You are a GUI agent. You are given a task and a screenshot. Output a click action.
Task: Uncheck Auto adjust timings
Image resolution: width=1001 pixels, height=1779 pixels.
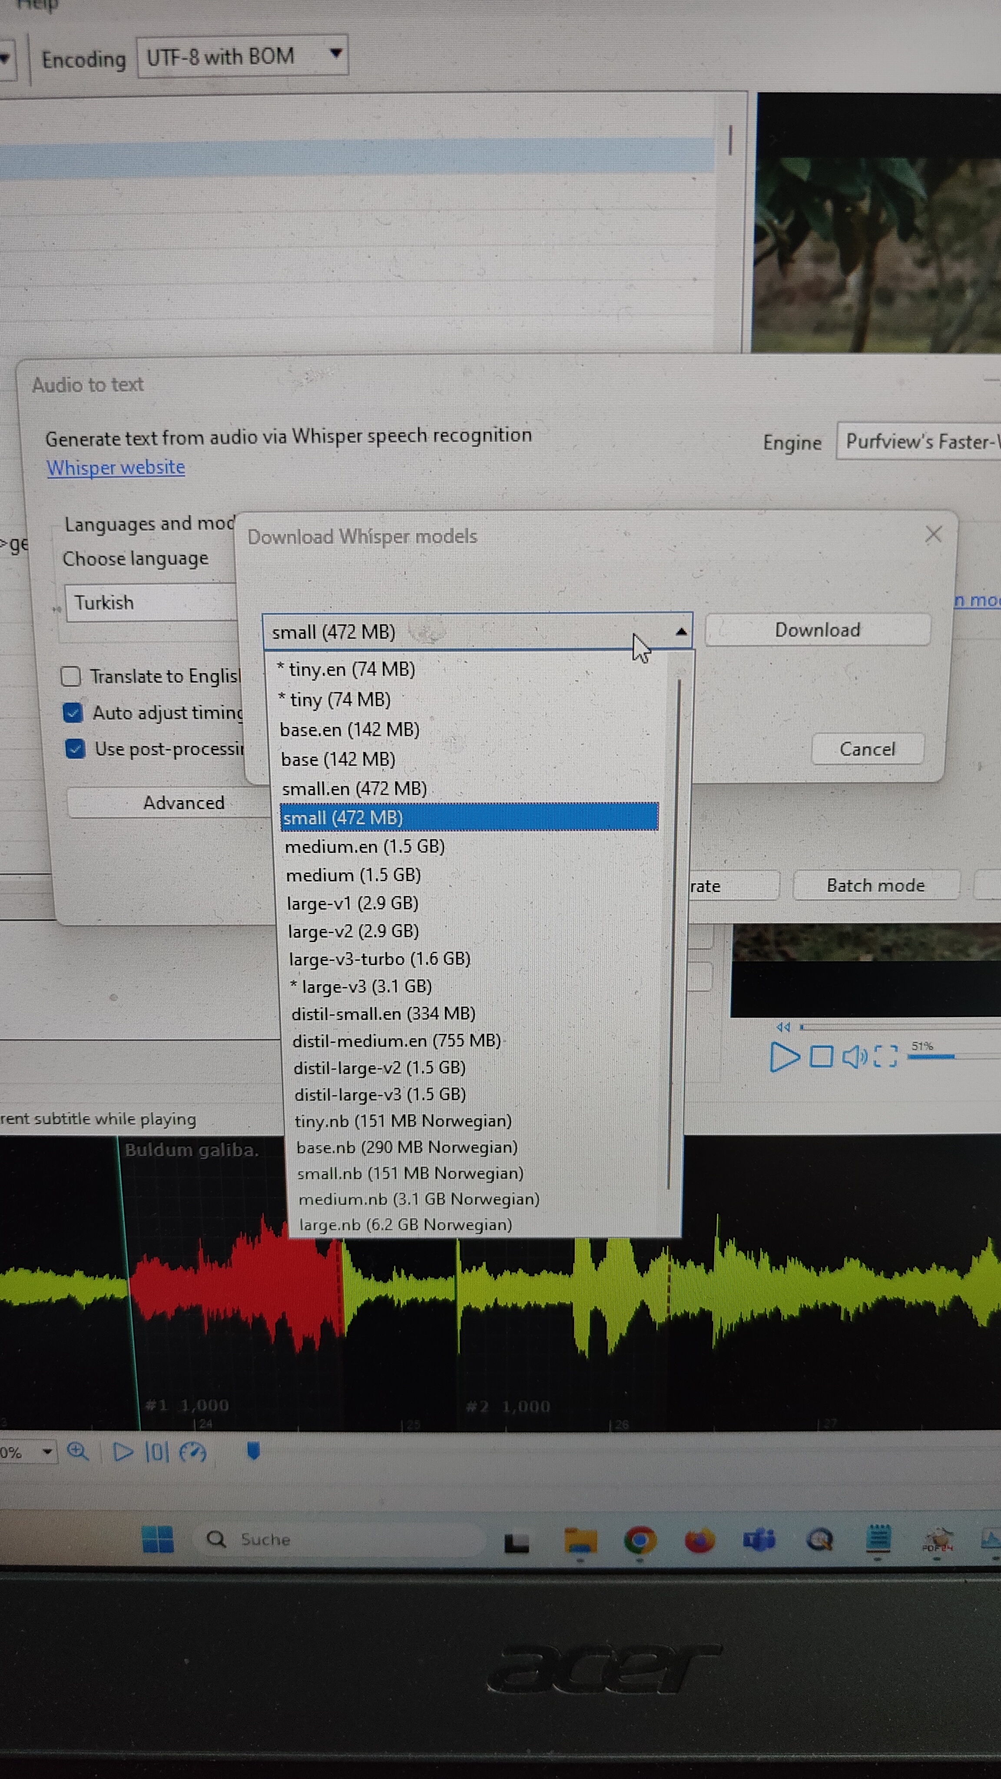73,712
